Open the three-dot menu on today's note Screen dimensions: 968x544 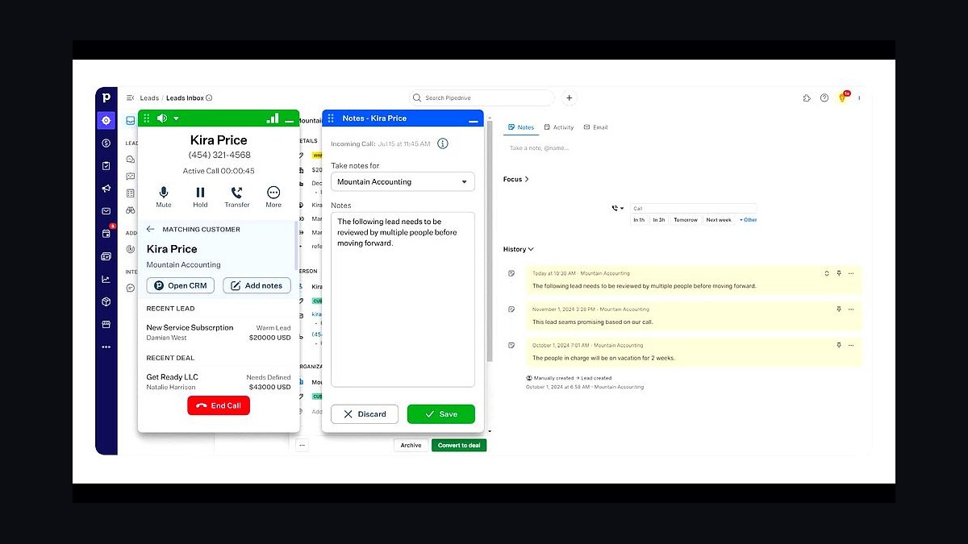click(851, 273)
